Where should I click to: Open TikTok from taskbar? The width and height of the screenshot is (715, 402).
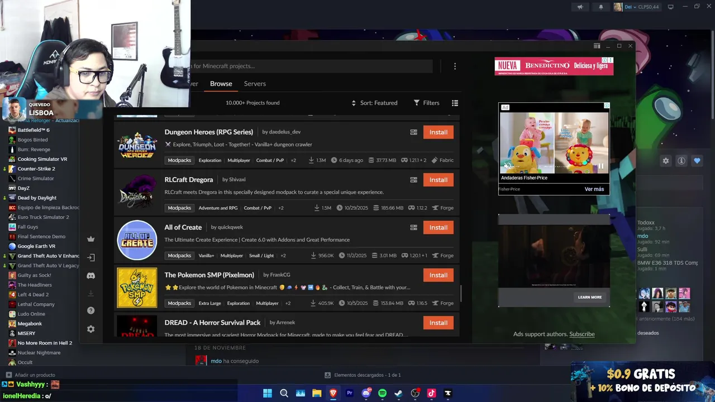(431, 393)
